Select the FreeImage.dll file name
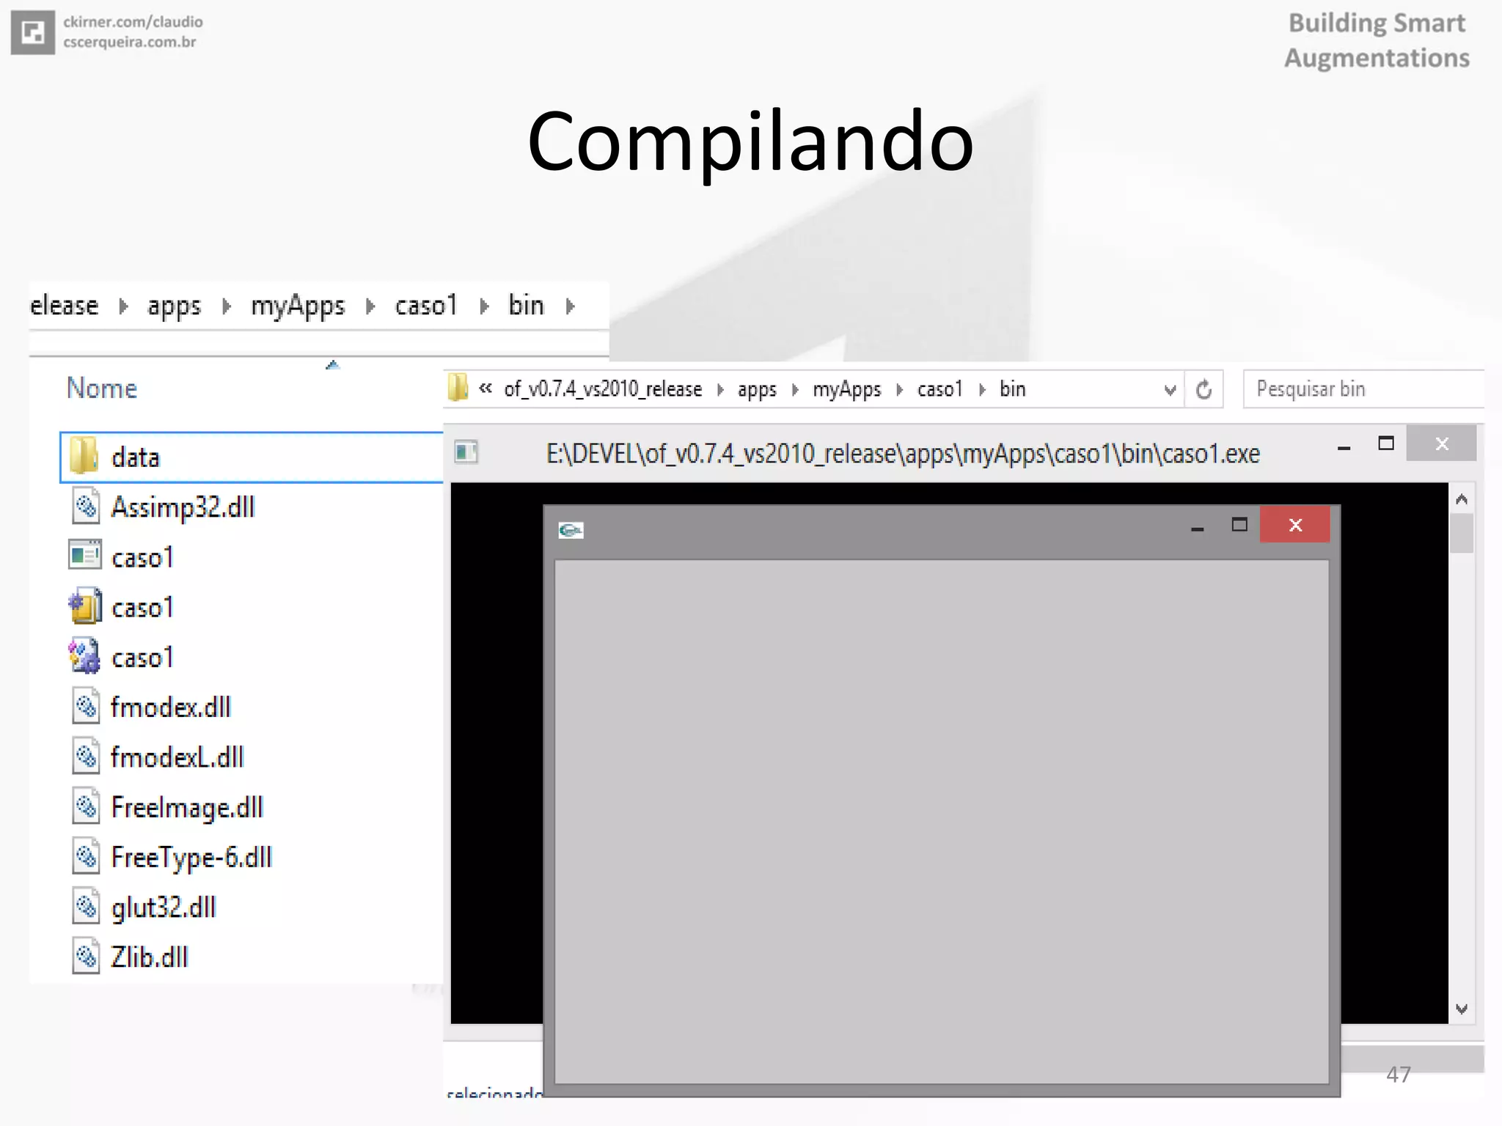Image resolution: width=1502 pixels, height=1126 pixels. pyautogui.click(x=187, y=808)
